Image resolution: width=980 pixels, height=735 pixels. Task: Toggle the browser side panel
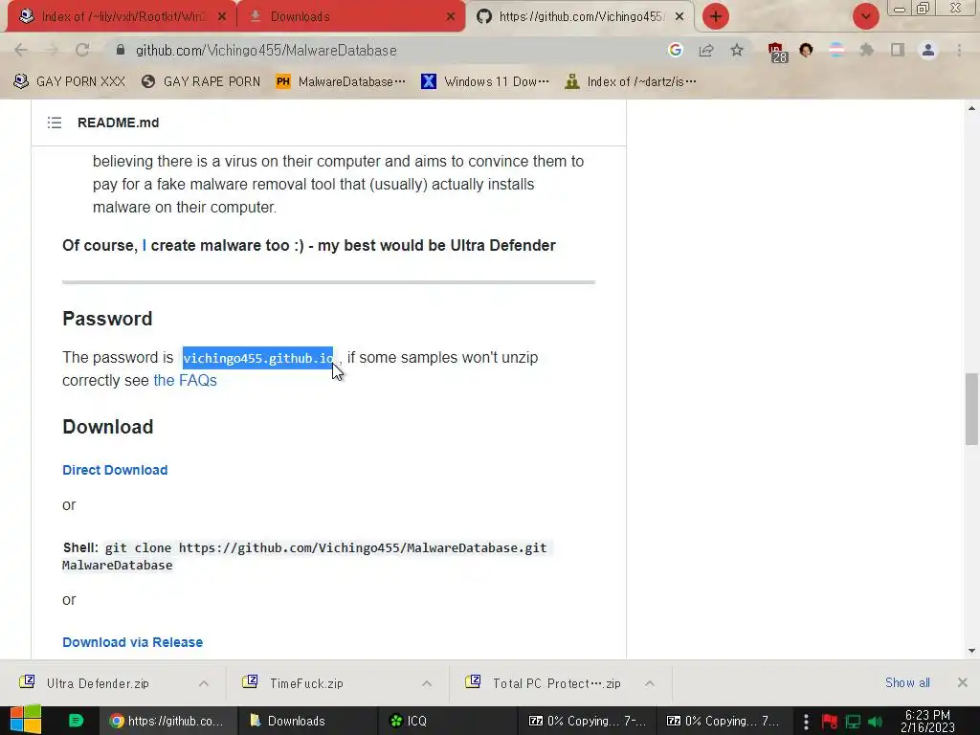(898, 50)
